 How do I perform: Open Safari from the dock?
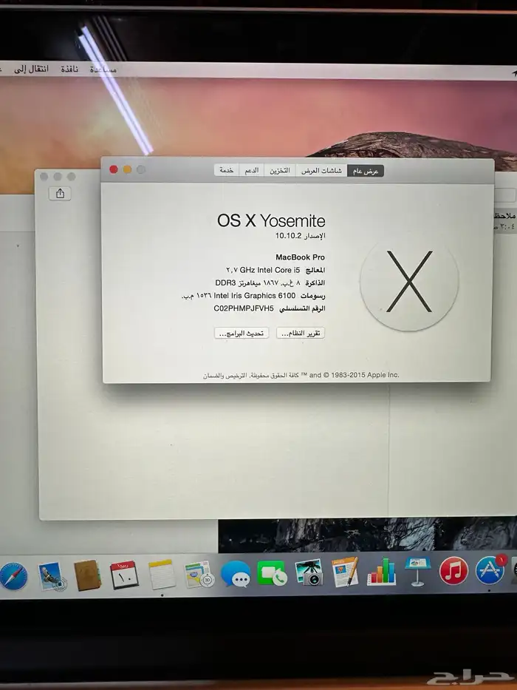coord(13,576)
